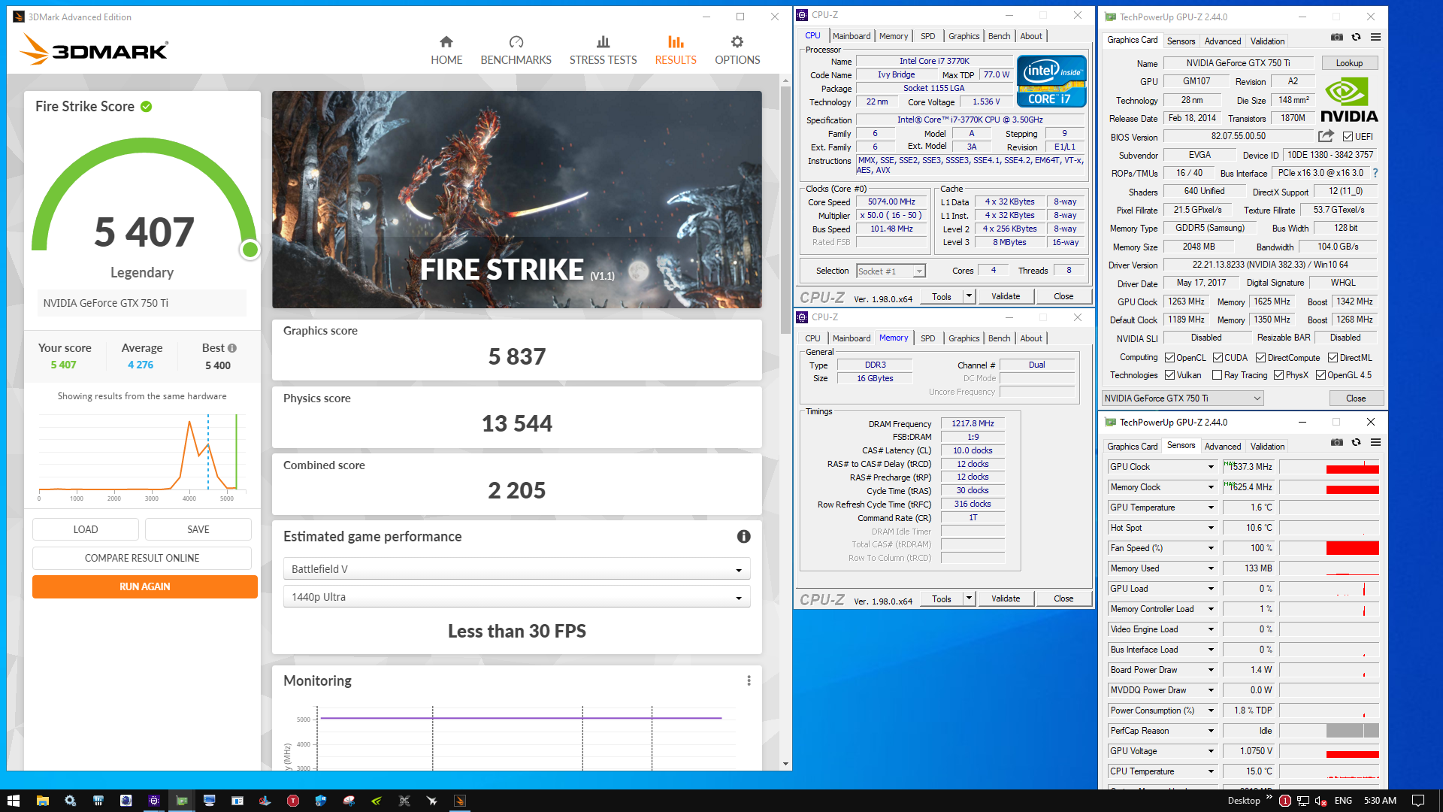This screenshot has width=1443, height=812.
Task: Click the GPU Clock red sensor graph bar
Action: tap(1352, 469)
